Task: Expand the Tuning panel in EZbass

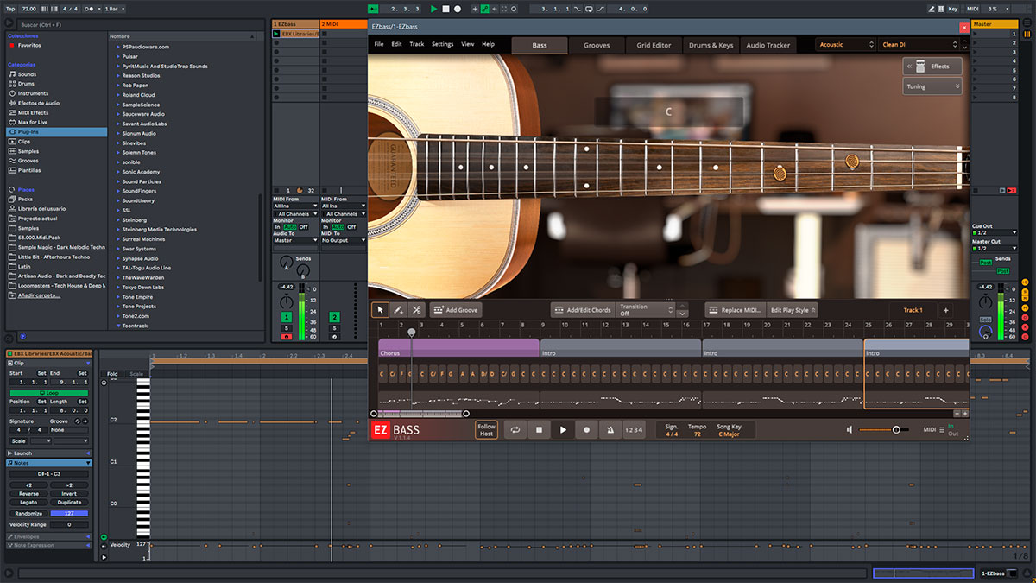Action: coord(932,86)
